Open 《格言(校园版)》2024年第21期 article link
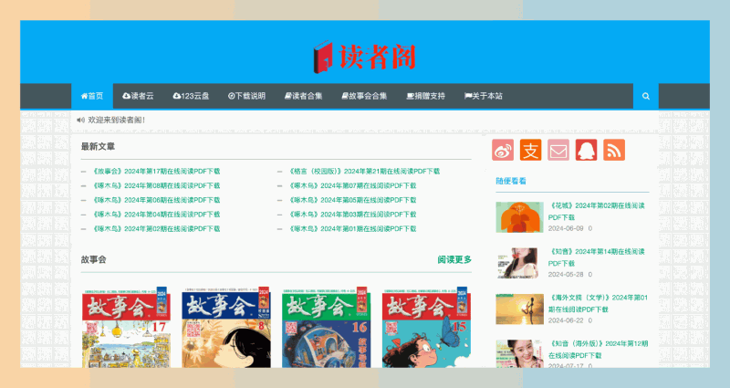The height and width of the screenshot is (388, 730). pyautogui.click(x=364, y=172)
